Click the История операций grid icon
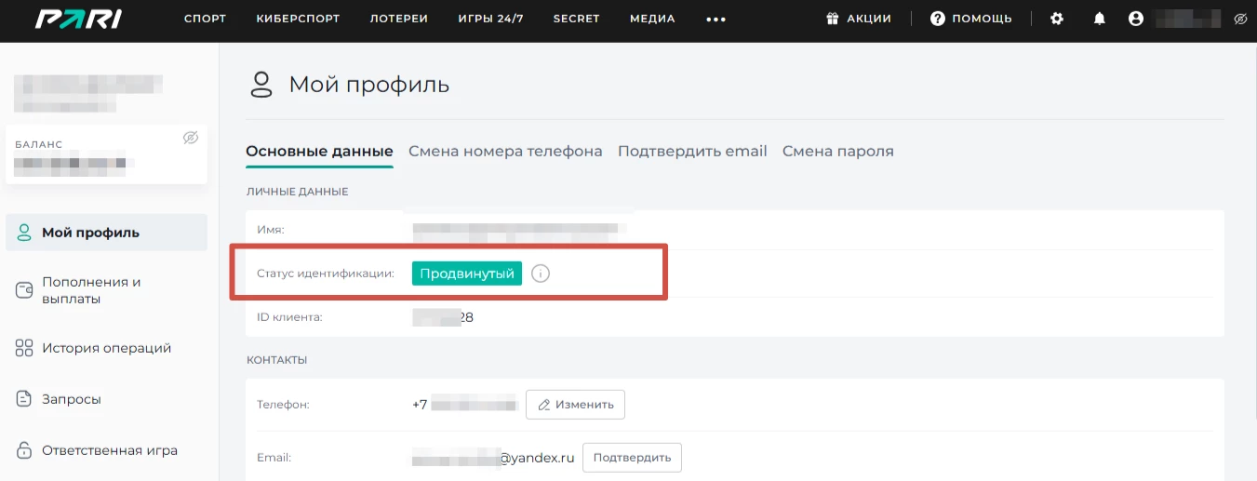The height and width of the screenshot is (481, 1257). coord(25,348)
